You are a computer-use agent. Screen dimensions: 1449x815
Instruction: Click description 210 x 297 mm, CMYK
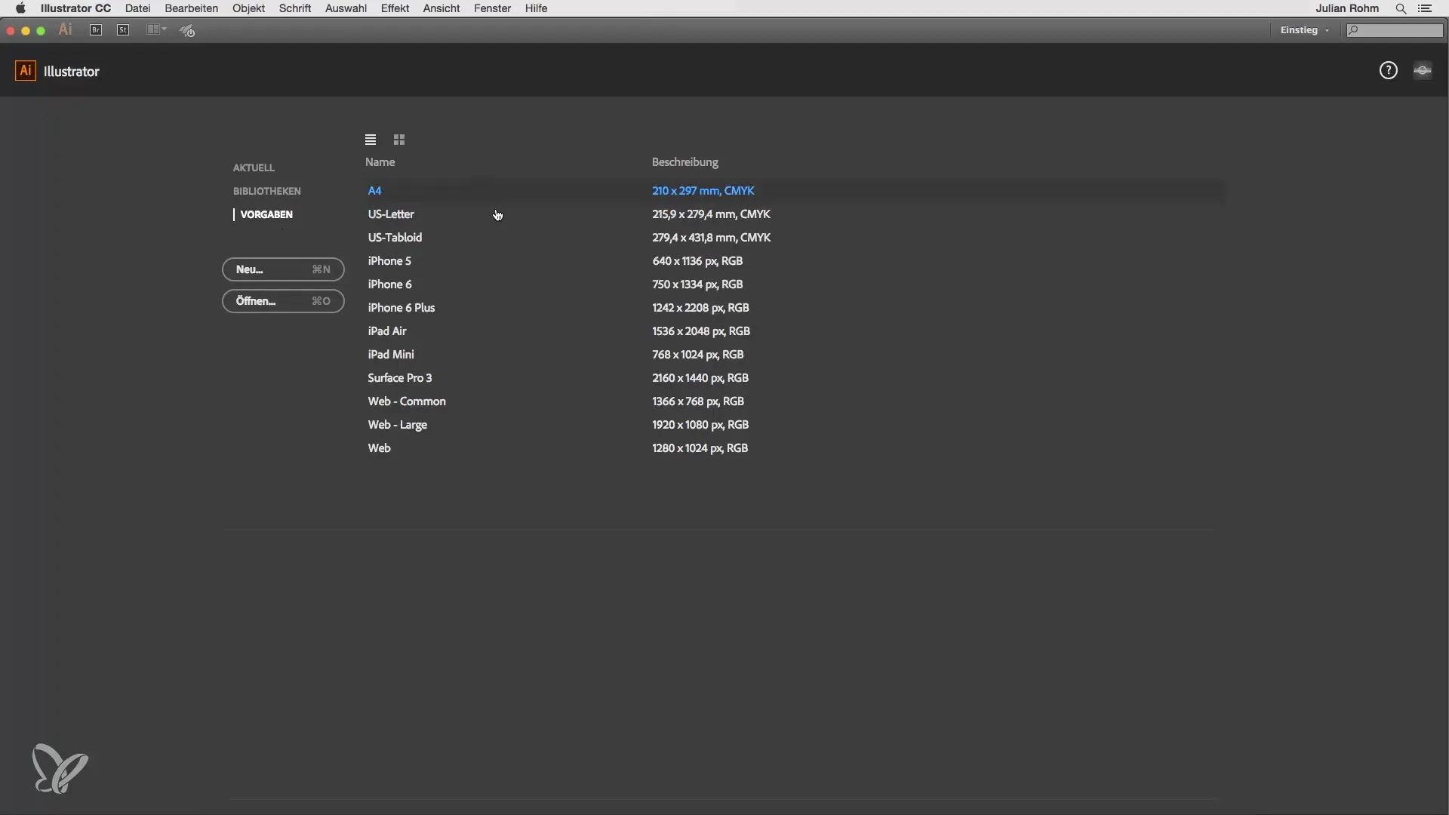703,191
